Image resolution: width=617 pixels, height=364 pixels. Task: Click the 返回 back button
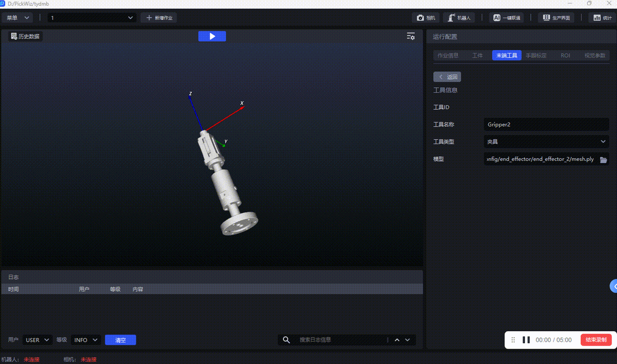pyautogui.click(x=447, y=77)
